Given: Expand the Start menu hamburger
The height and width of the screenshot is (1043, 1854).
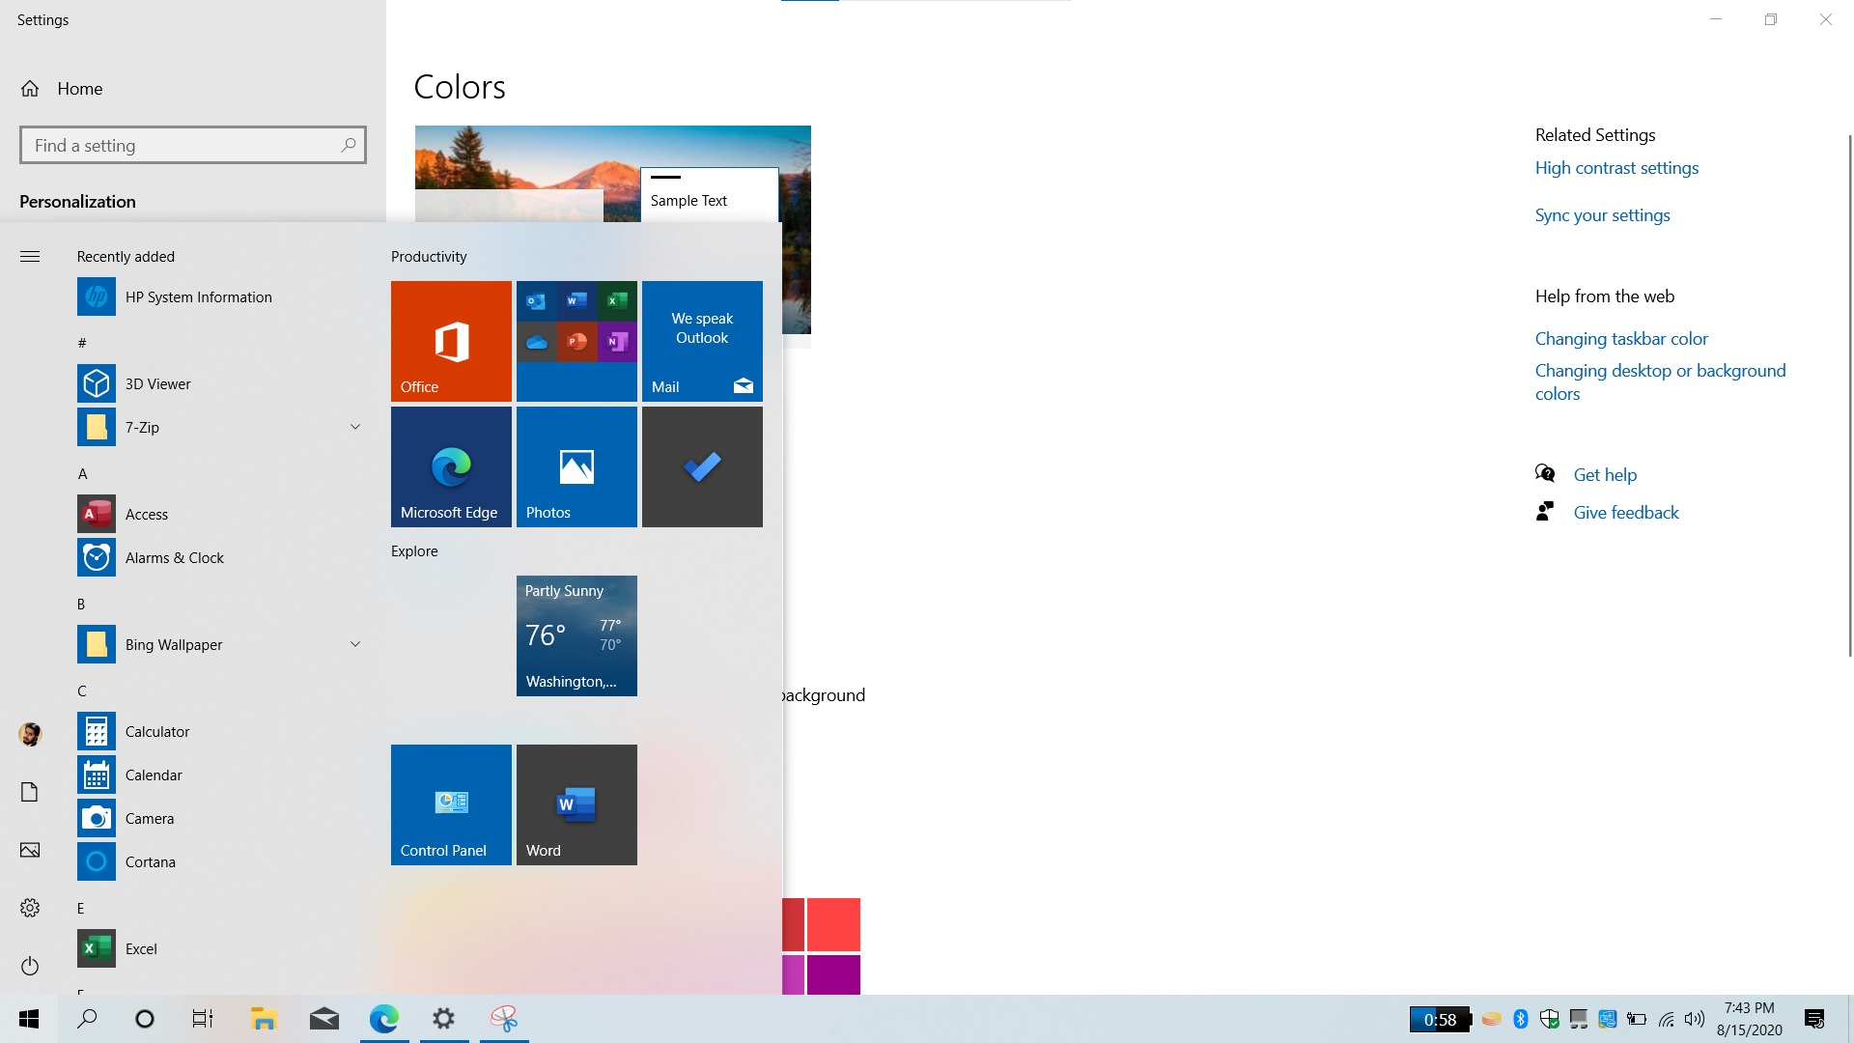Looking at the screenshot, I should point(30,256).
